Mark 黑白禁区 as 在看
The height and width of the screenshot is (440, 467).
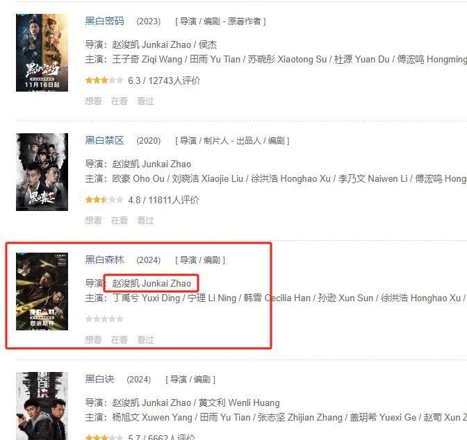tap(120, 221)
